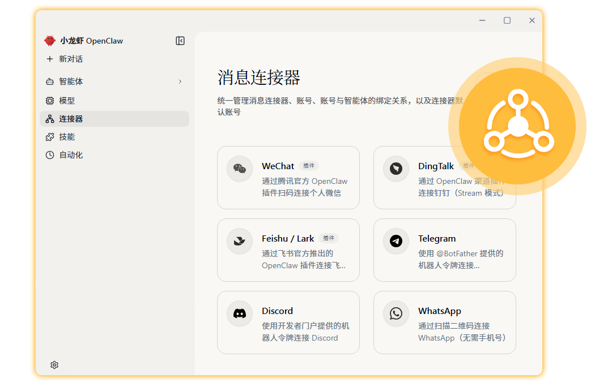Open the Discord connector card title
The image size is (612, 387).
pyautogui.click(x=277, y=311)
